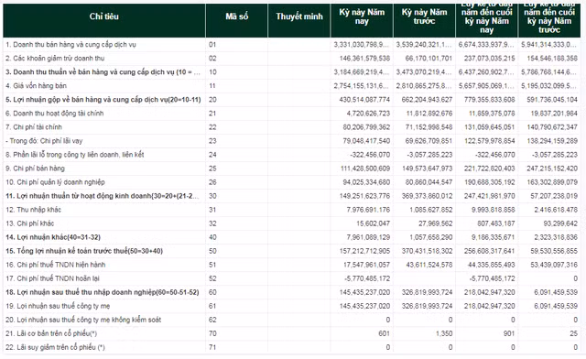This screenshot has height=359, width=586.
Task: Click value 430,514,087,774 for gross profit
Action: coord(364,100)
